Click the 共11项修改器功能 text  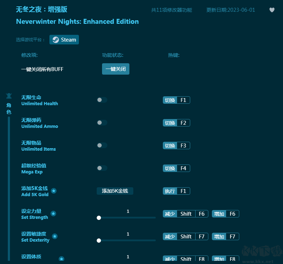coord(171,10)
